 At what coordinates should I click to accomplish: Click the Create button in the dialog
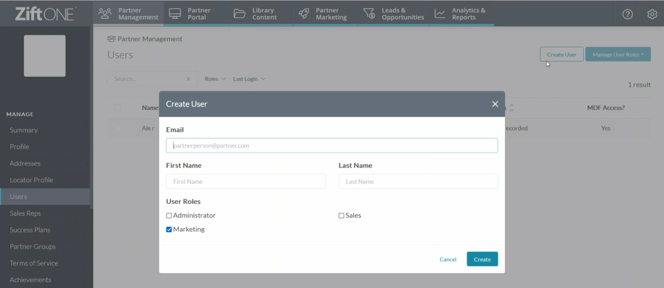[x=482, y=259]
